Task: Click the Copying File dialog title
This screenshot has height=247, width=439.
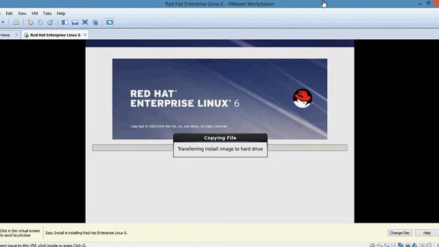Action: click(x=220, y=138)
